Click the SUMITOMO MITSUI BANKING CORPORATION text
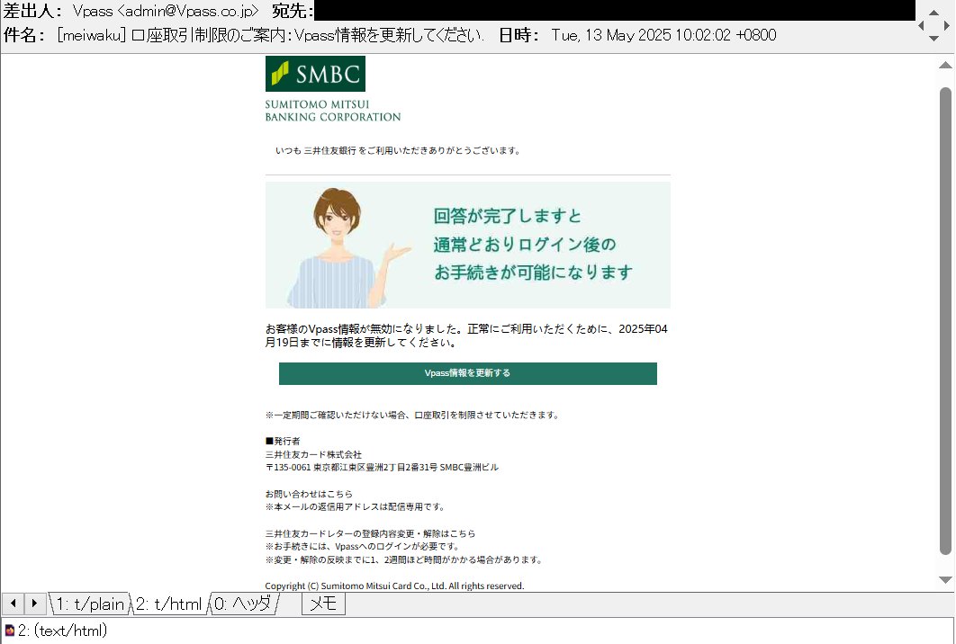The height and width of the screenshot is (644, 956). tap(333, 111)
